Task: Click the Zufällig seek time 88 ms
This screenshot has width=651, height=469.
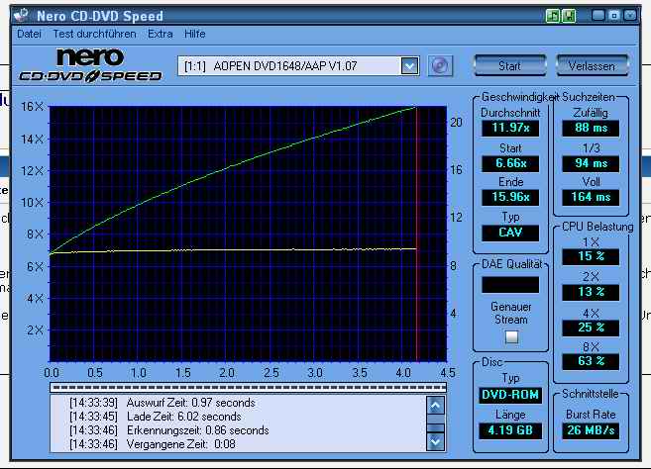Action: 591,128
